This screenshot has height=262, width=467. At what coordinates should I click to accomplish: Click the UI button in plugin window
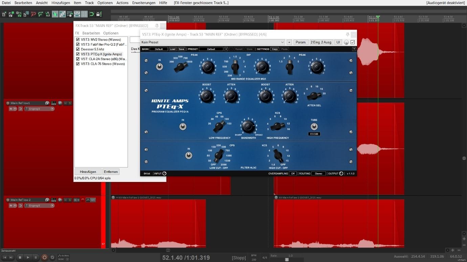[338, 42]
